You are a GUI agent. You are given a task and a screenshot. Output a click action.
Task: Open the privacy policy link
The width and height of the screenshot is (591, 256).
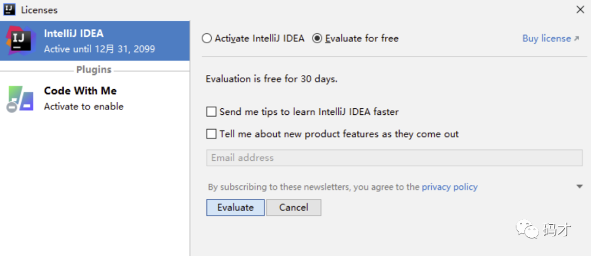(x=449, y=187)
